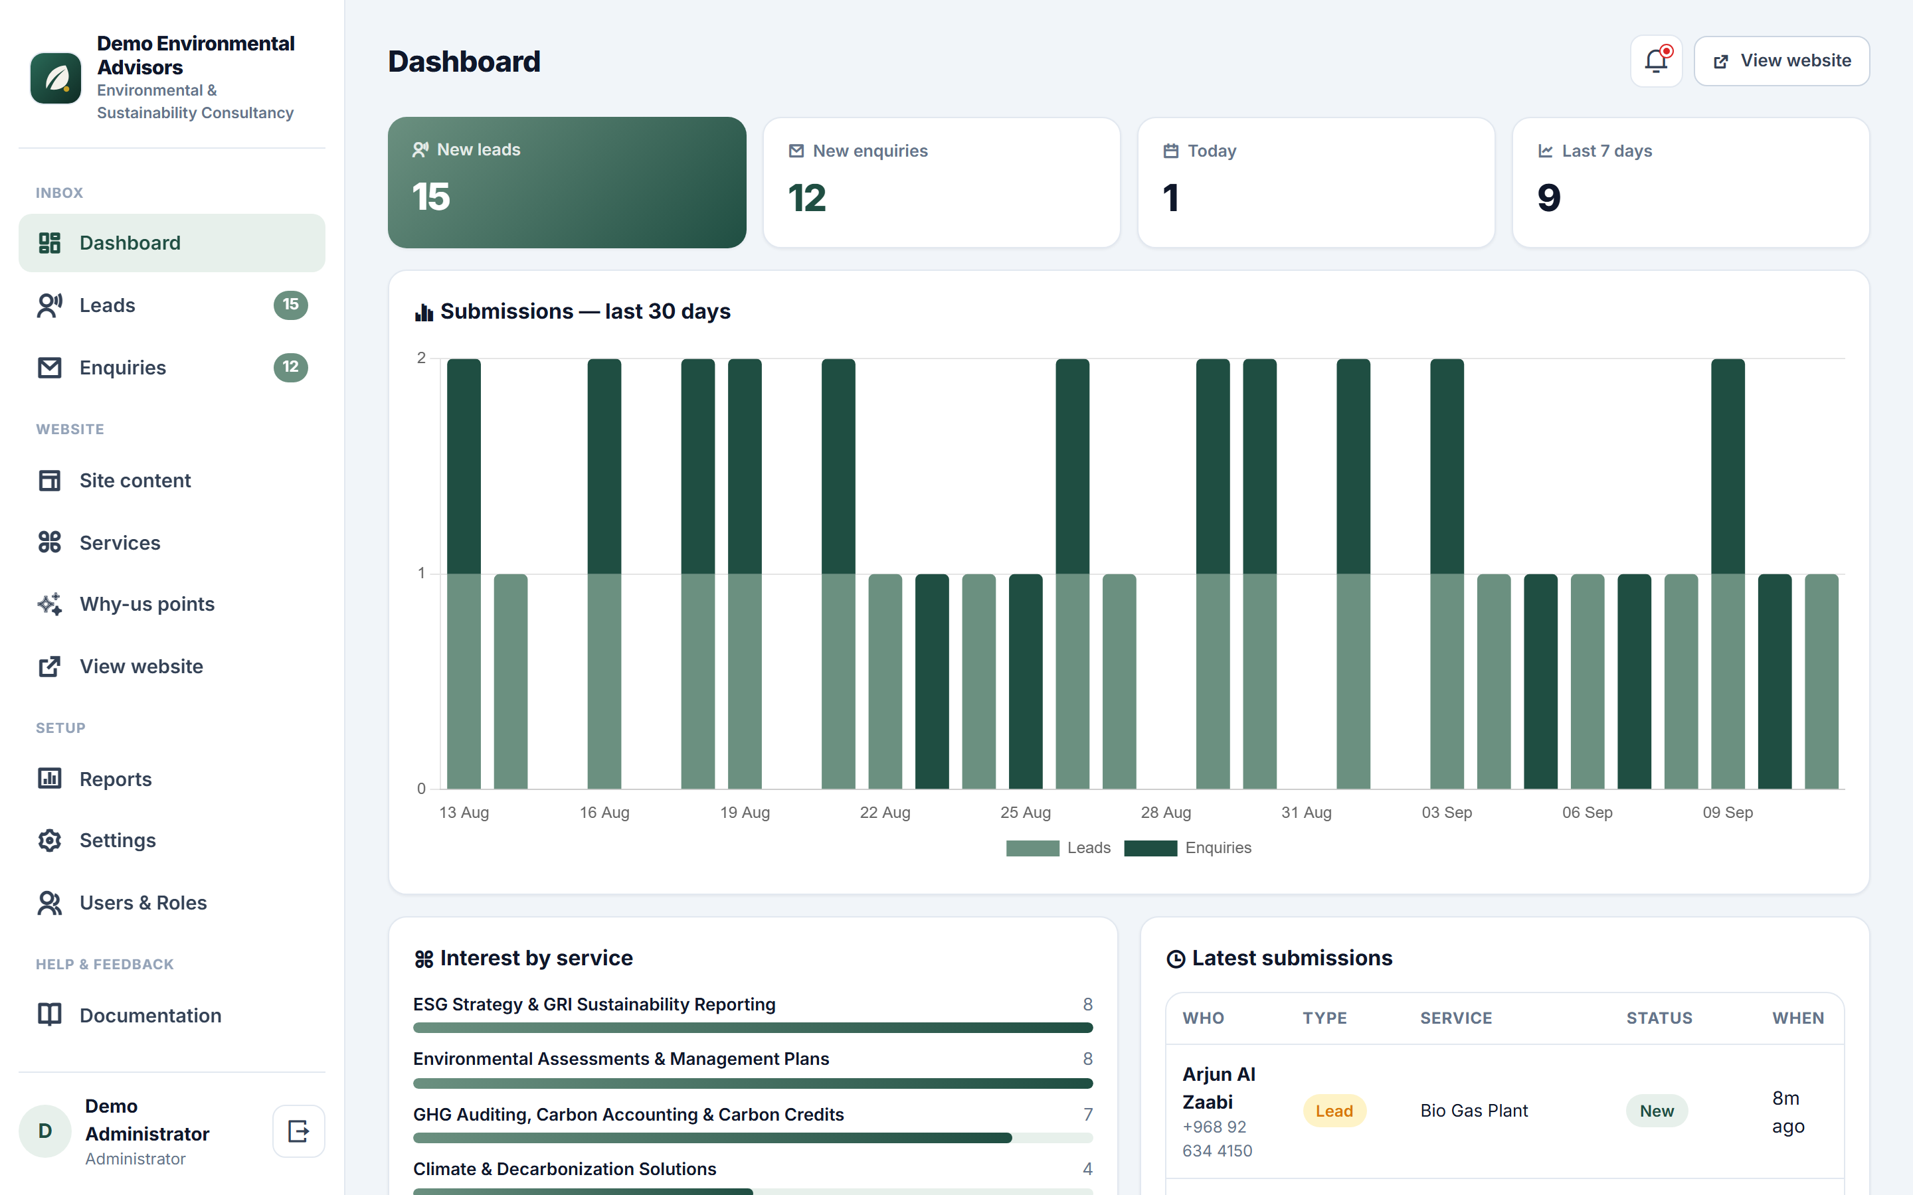Image resolution: width=1913 pixels, height=1195 pixels.
Task: Click the 15 badge next to Leads
Action: click(x=291, y=305)
